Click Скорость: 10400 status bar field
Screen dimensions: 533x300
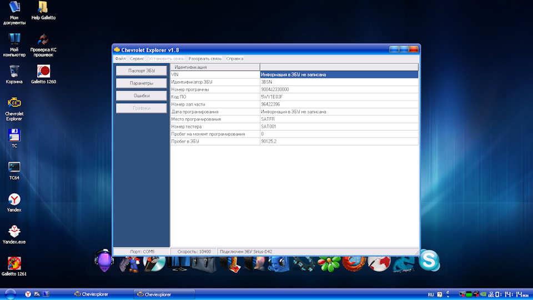194,252
